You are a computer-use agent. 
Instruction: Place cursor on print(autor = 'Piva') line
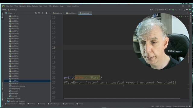tap(83, 77)
